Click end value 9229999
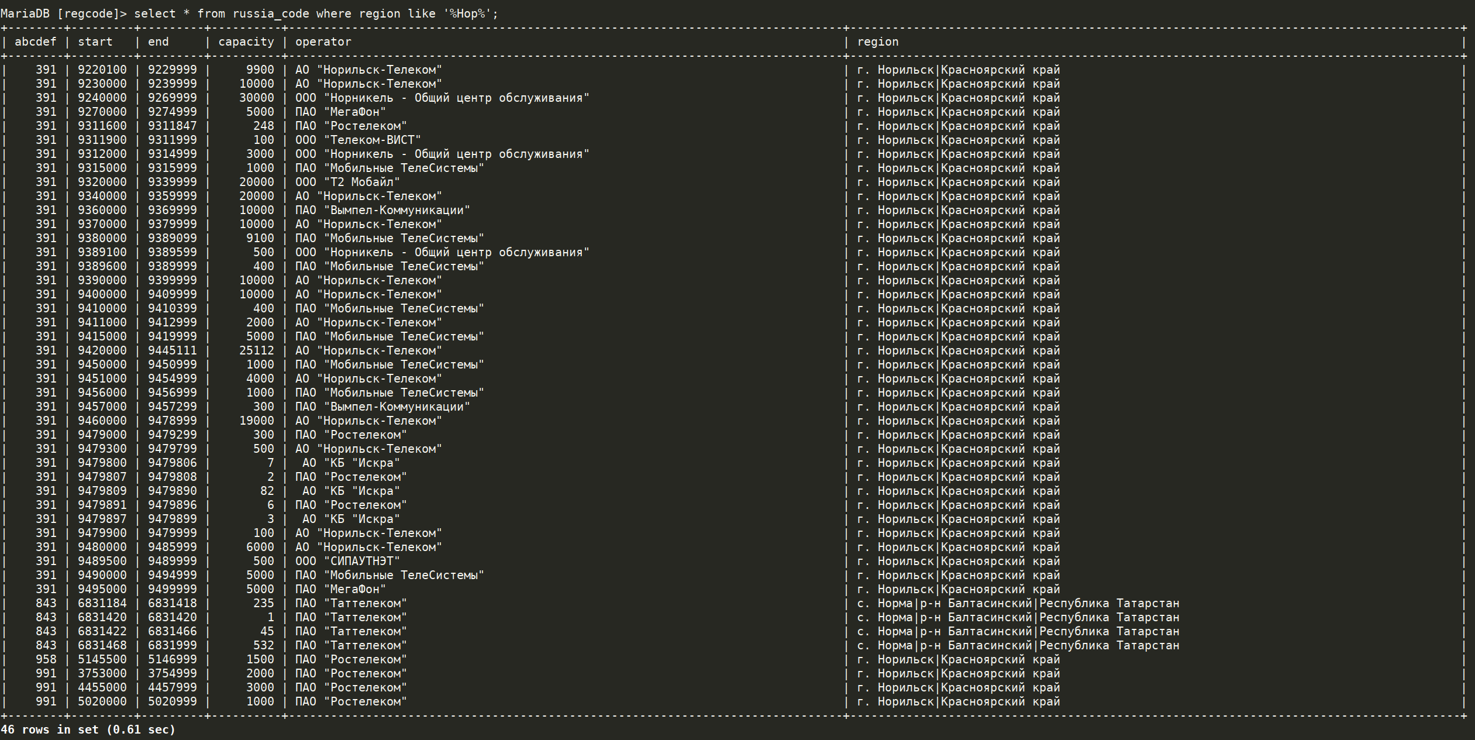1475x740 pixels. click(173, 70)
